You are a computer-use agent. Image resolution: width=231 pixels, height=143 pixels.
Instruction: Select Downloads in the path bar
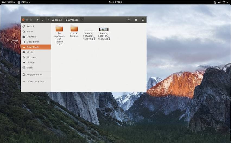point(72,20)
